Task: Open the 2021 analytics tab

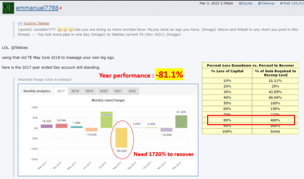Action: (x=118, y=91)
